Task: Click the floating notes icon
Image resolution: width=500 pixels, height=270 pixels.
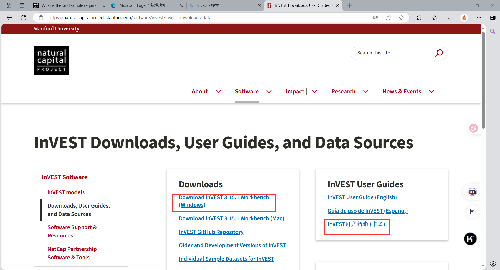Action: pyautogui.click(x=472, y=212)
